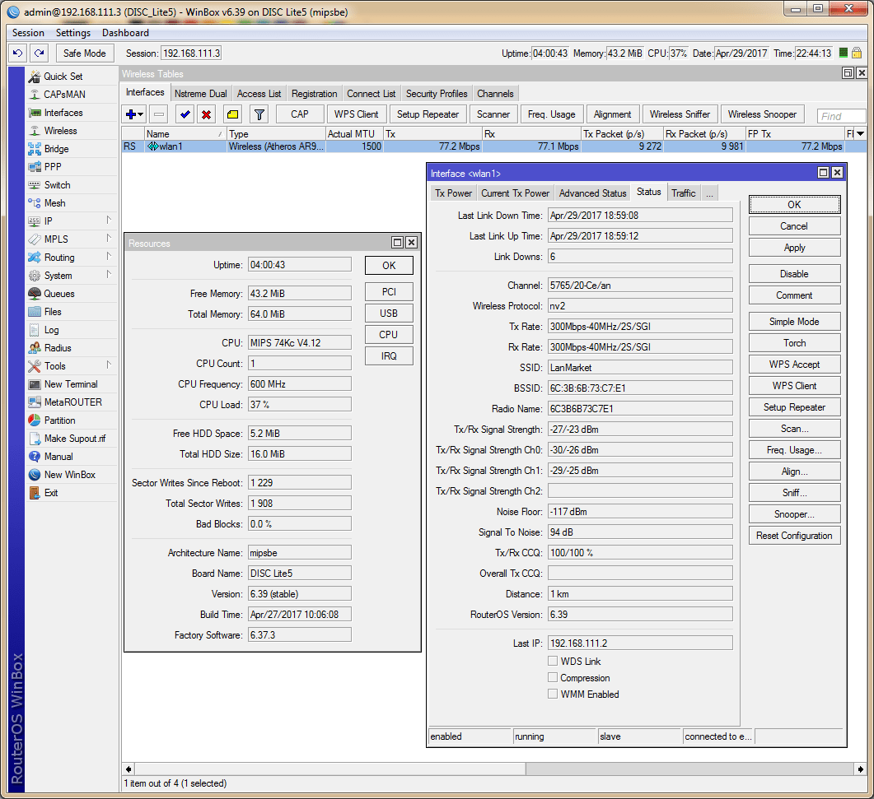
Task: Click the padlock icon in top bar
Action: point(857,53)
